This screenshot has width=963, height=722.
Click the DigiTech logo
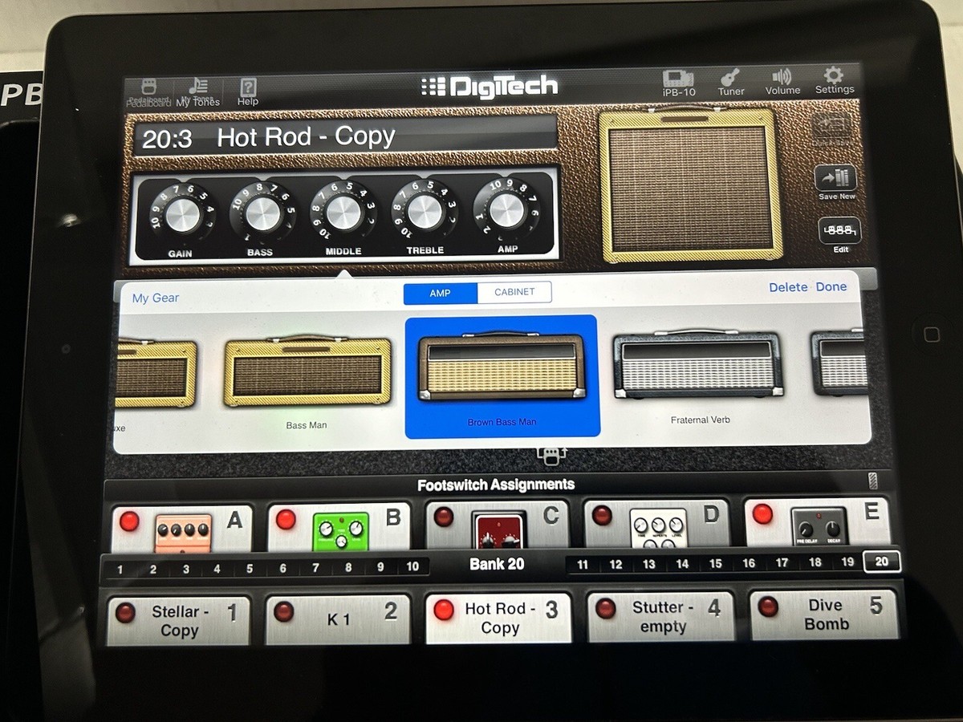coord(489,86)
